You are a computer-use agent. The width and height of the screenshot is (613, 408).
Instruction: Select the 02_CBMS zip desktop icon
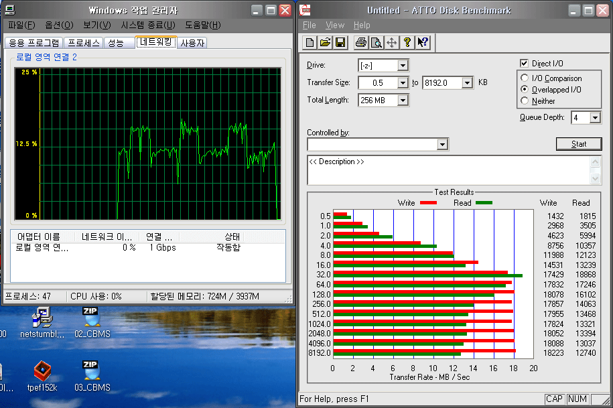pyautogui.click(x=92, y=323)
